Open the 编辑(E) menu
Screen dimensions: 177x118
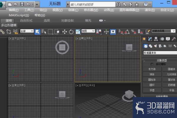pyautogui.click(x=14, y=10)
